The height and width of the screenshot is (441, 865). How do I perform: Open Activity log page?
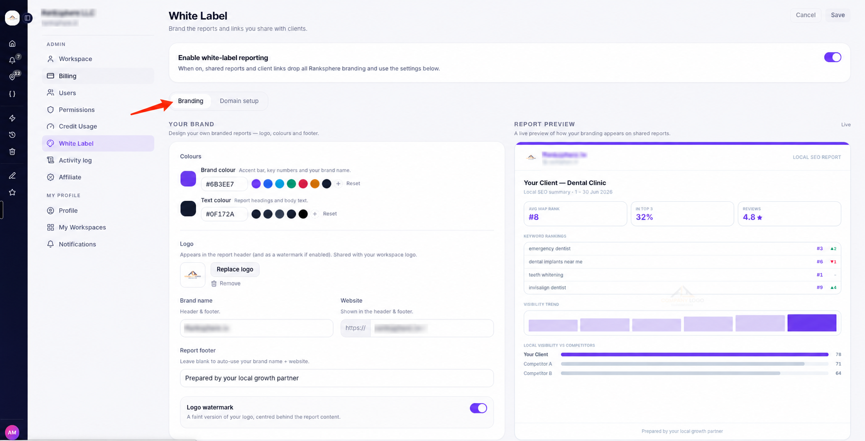(x=98, y=160)
